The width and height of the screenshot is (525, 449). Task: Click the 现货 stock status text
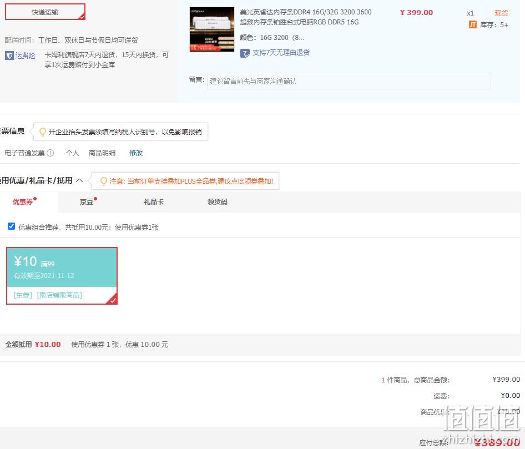502,13
